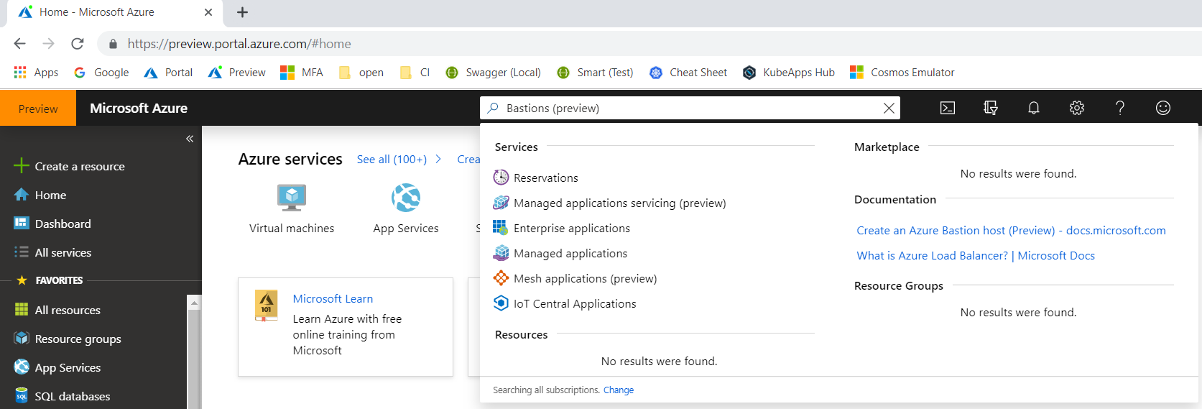This screenshot has width=1202, height=409.
Task: Open a new browser tab
Action: click(x=242, y=12)
